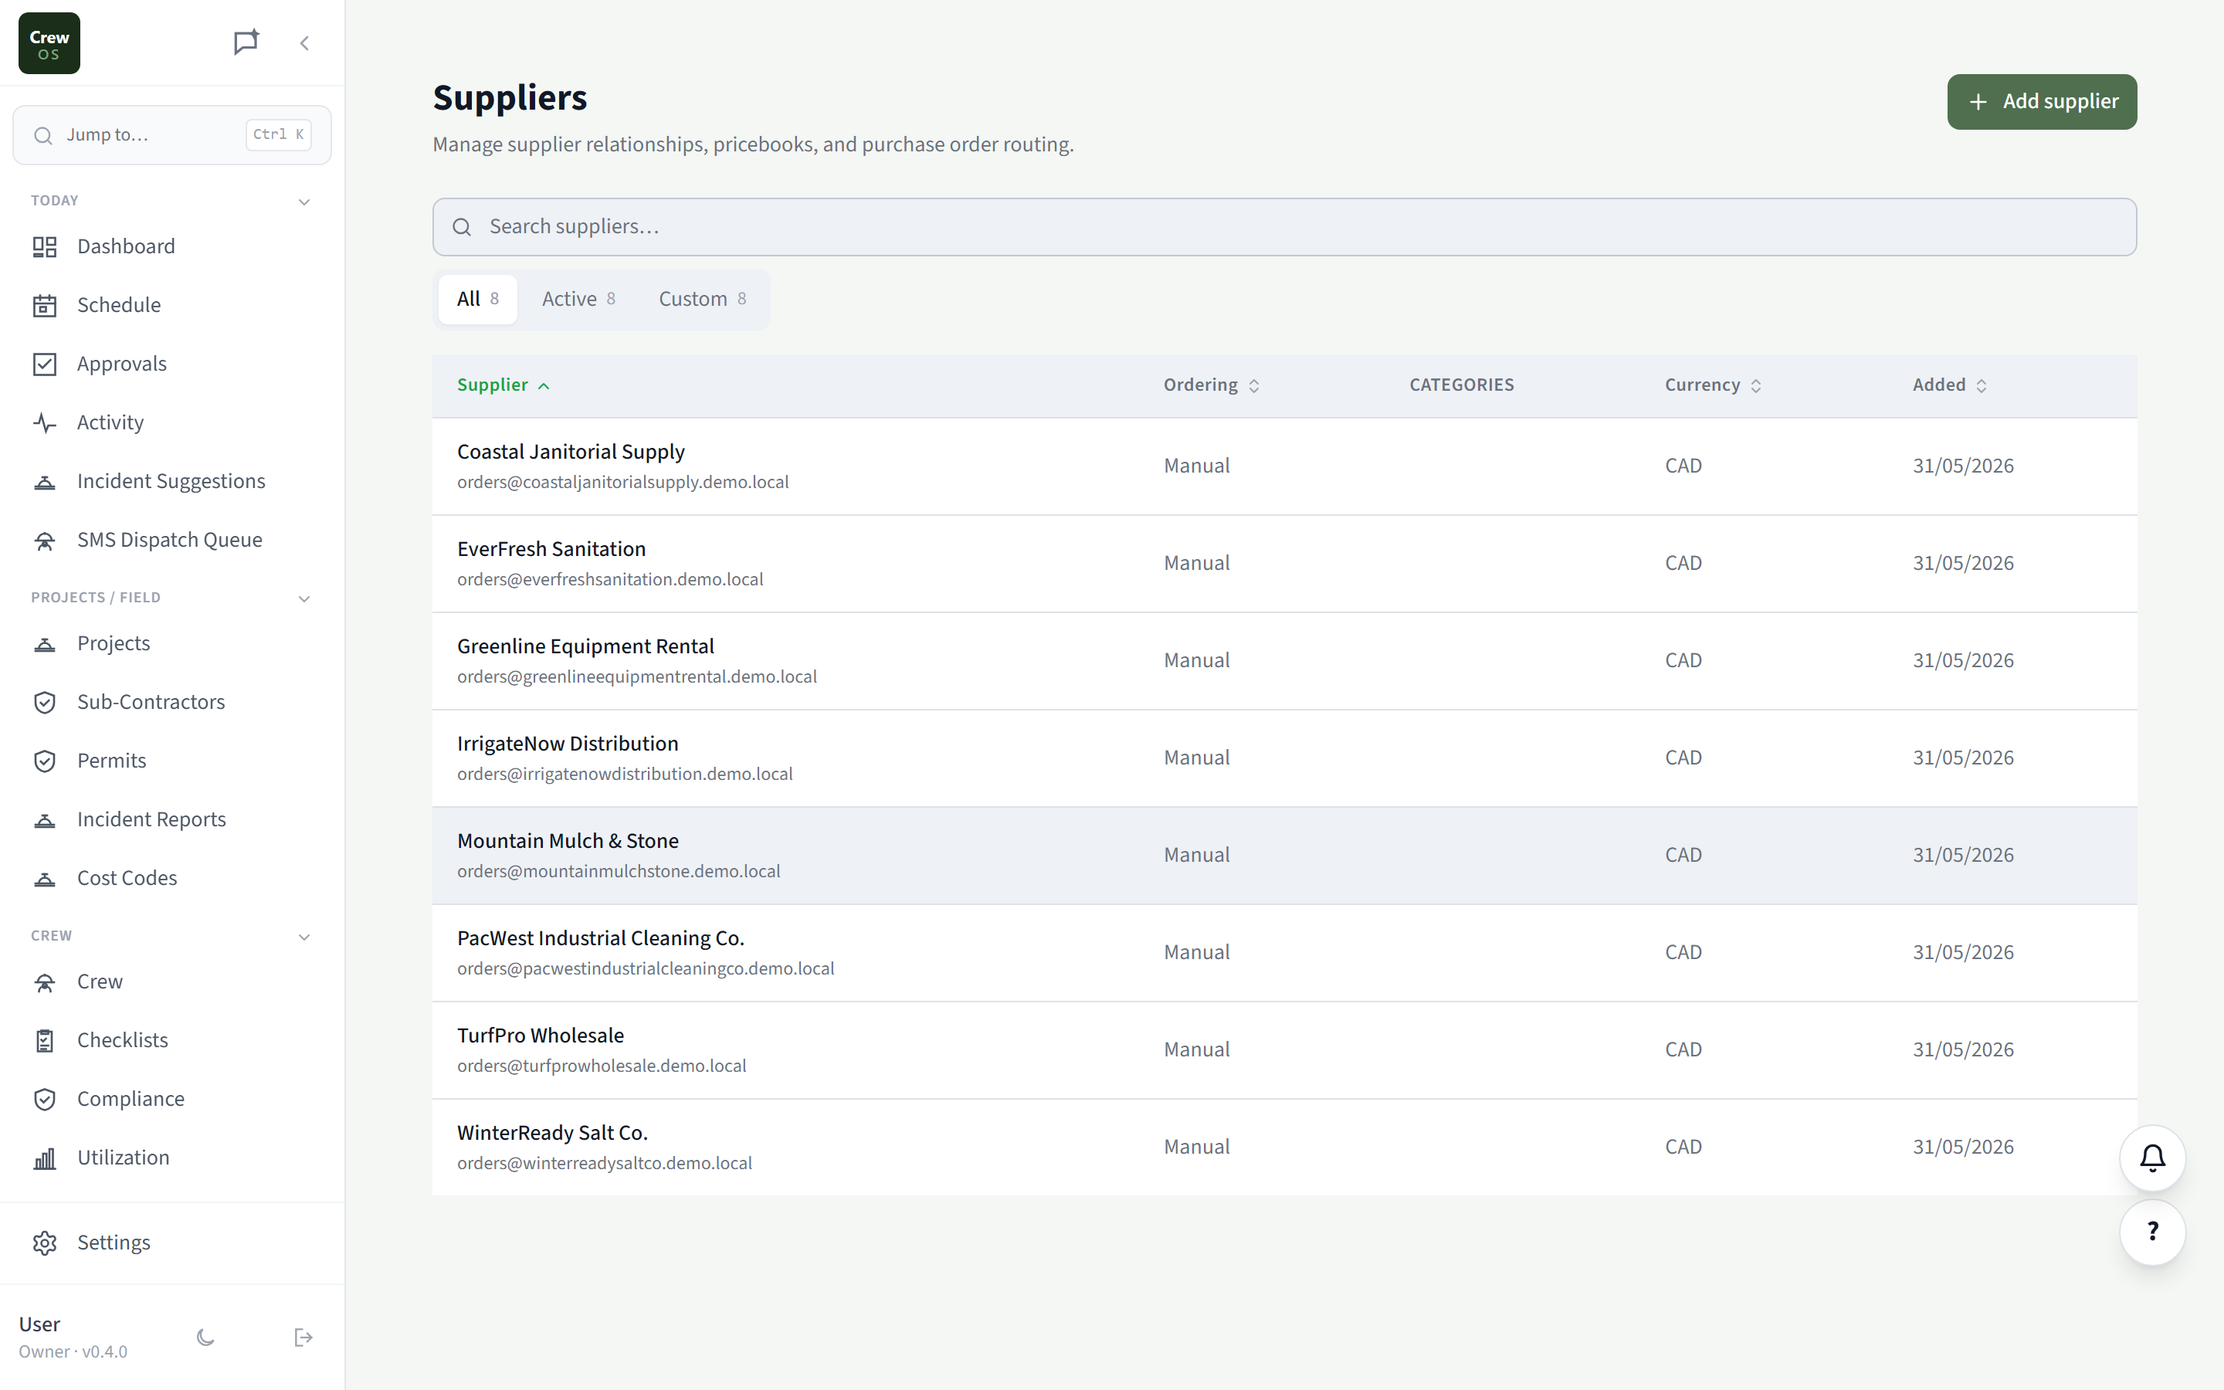Click the Incident Reports icon

(45, 820)
